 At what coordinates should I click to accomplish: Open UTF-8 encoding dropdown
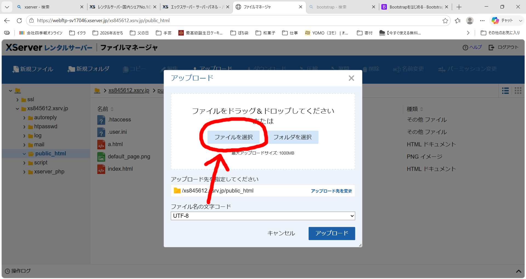pyautogui.click(x=263, y=216)
